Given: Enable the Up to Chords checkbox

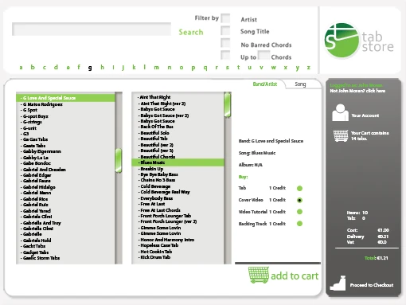Looking at the screenshot, I should [x=225, y=55].
